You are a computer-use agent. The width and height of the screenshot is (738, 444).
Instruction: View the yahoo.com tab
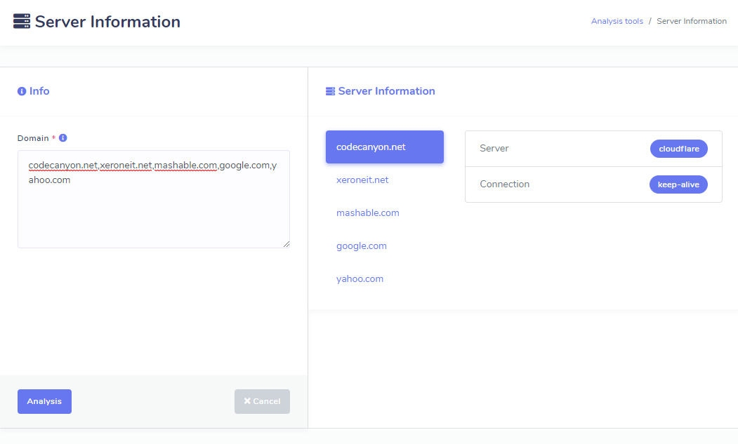click(360, 279)
